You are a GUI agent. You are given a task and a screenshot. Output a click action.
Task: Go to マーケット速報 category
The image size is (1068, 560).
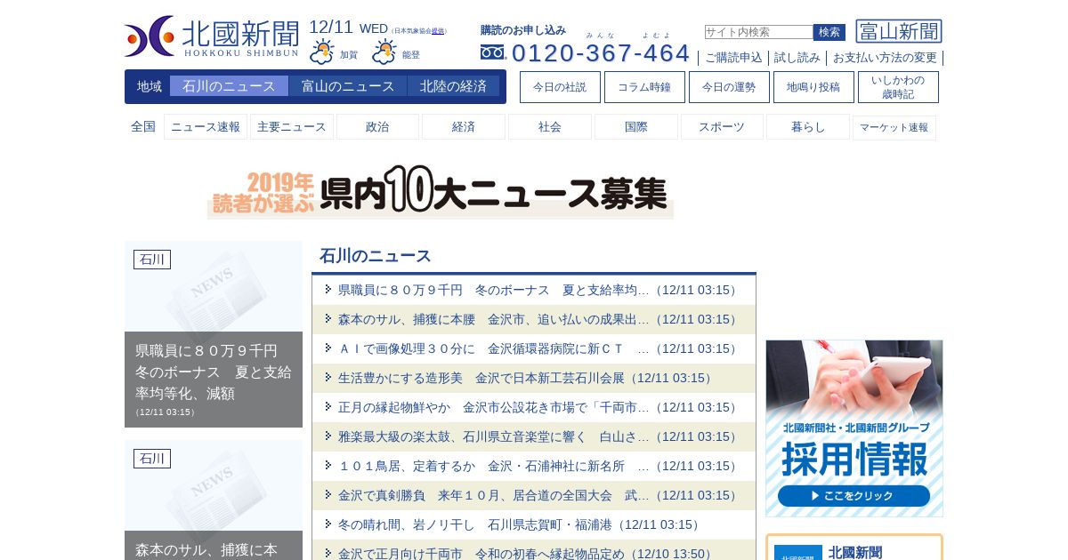pyautogui.click(x=894, y=127)
